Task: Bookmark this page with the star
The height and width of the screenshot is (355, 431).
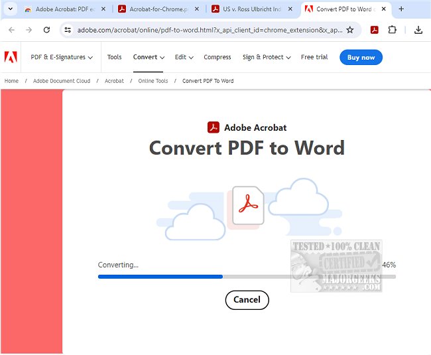Action: pyautogui.click(x=350, y=30)
